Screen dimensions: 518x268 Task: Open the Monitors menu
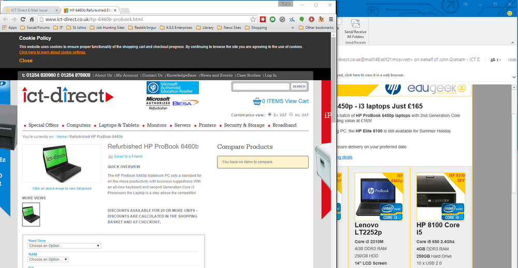(x=156, y=125)
